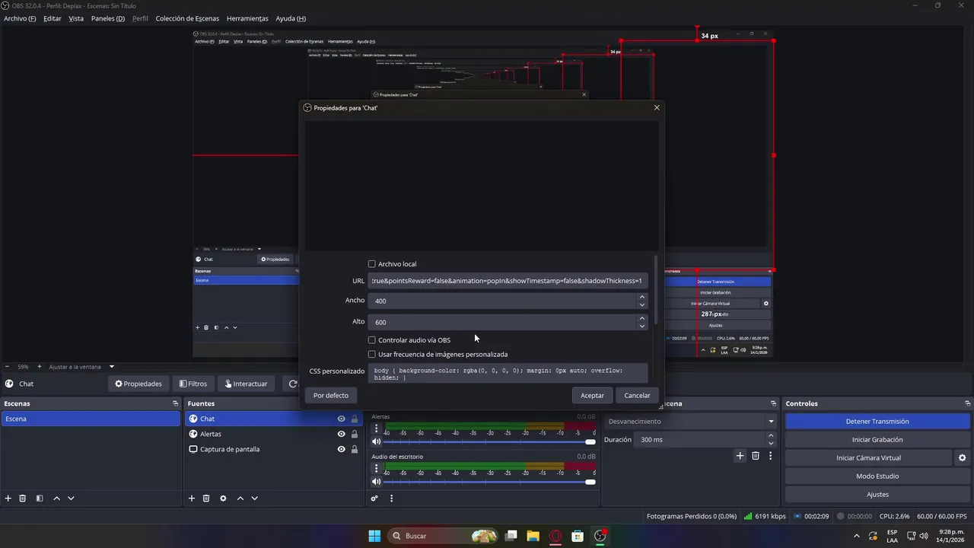Check Usar frecuencia de imágenes personalizada

(372, 354)
